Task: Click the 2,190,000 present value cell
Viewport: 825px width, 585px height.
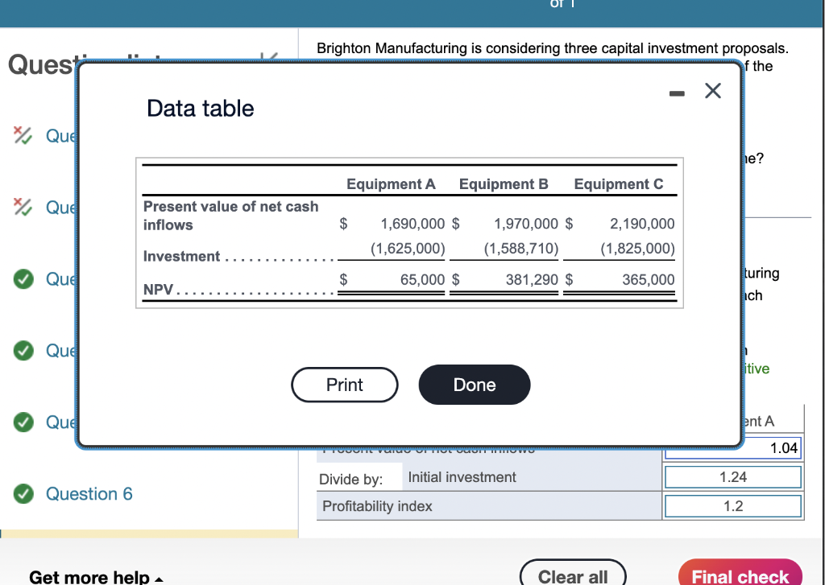Action: point(642,224)
